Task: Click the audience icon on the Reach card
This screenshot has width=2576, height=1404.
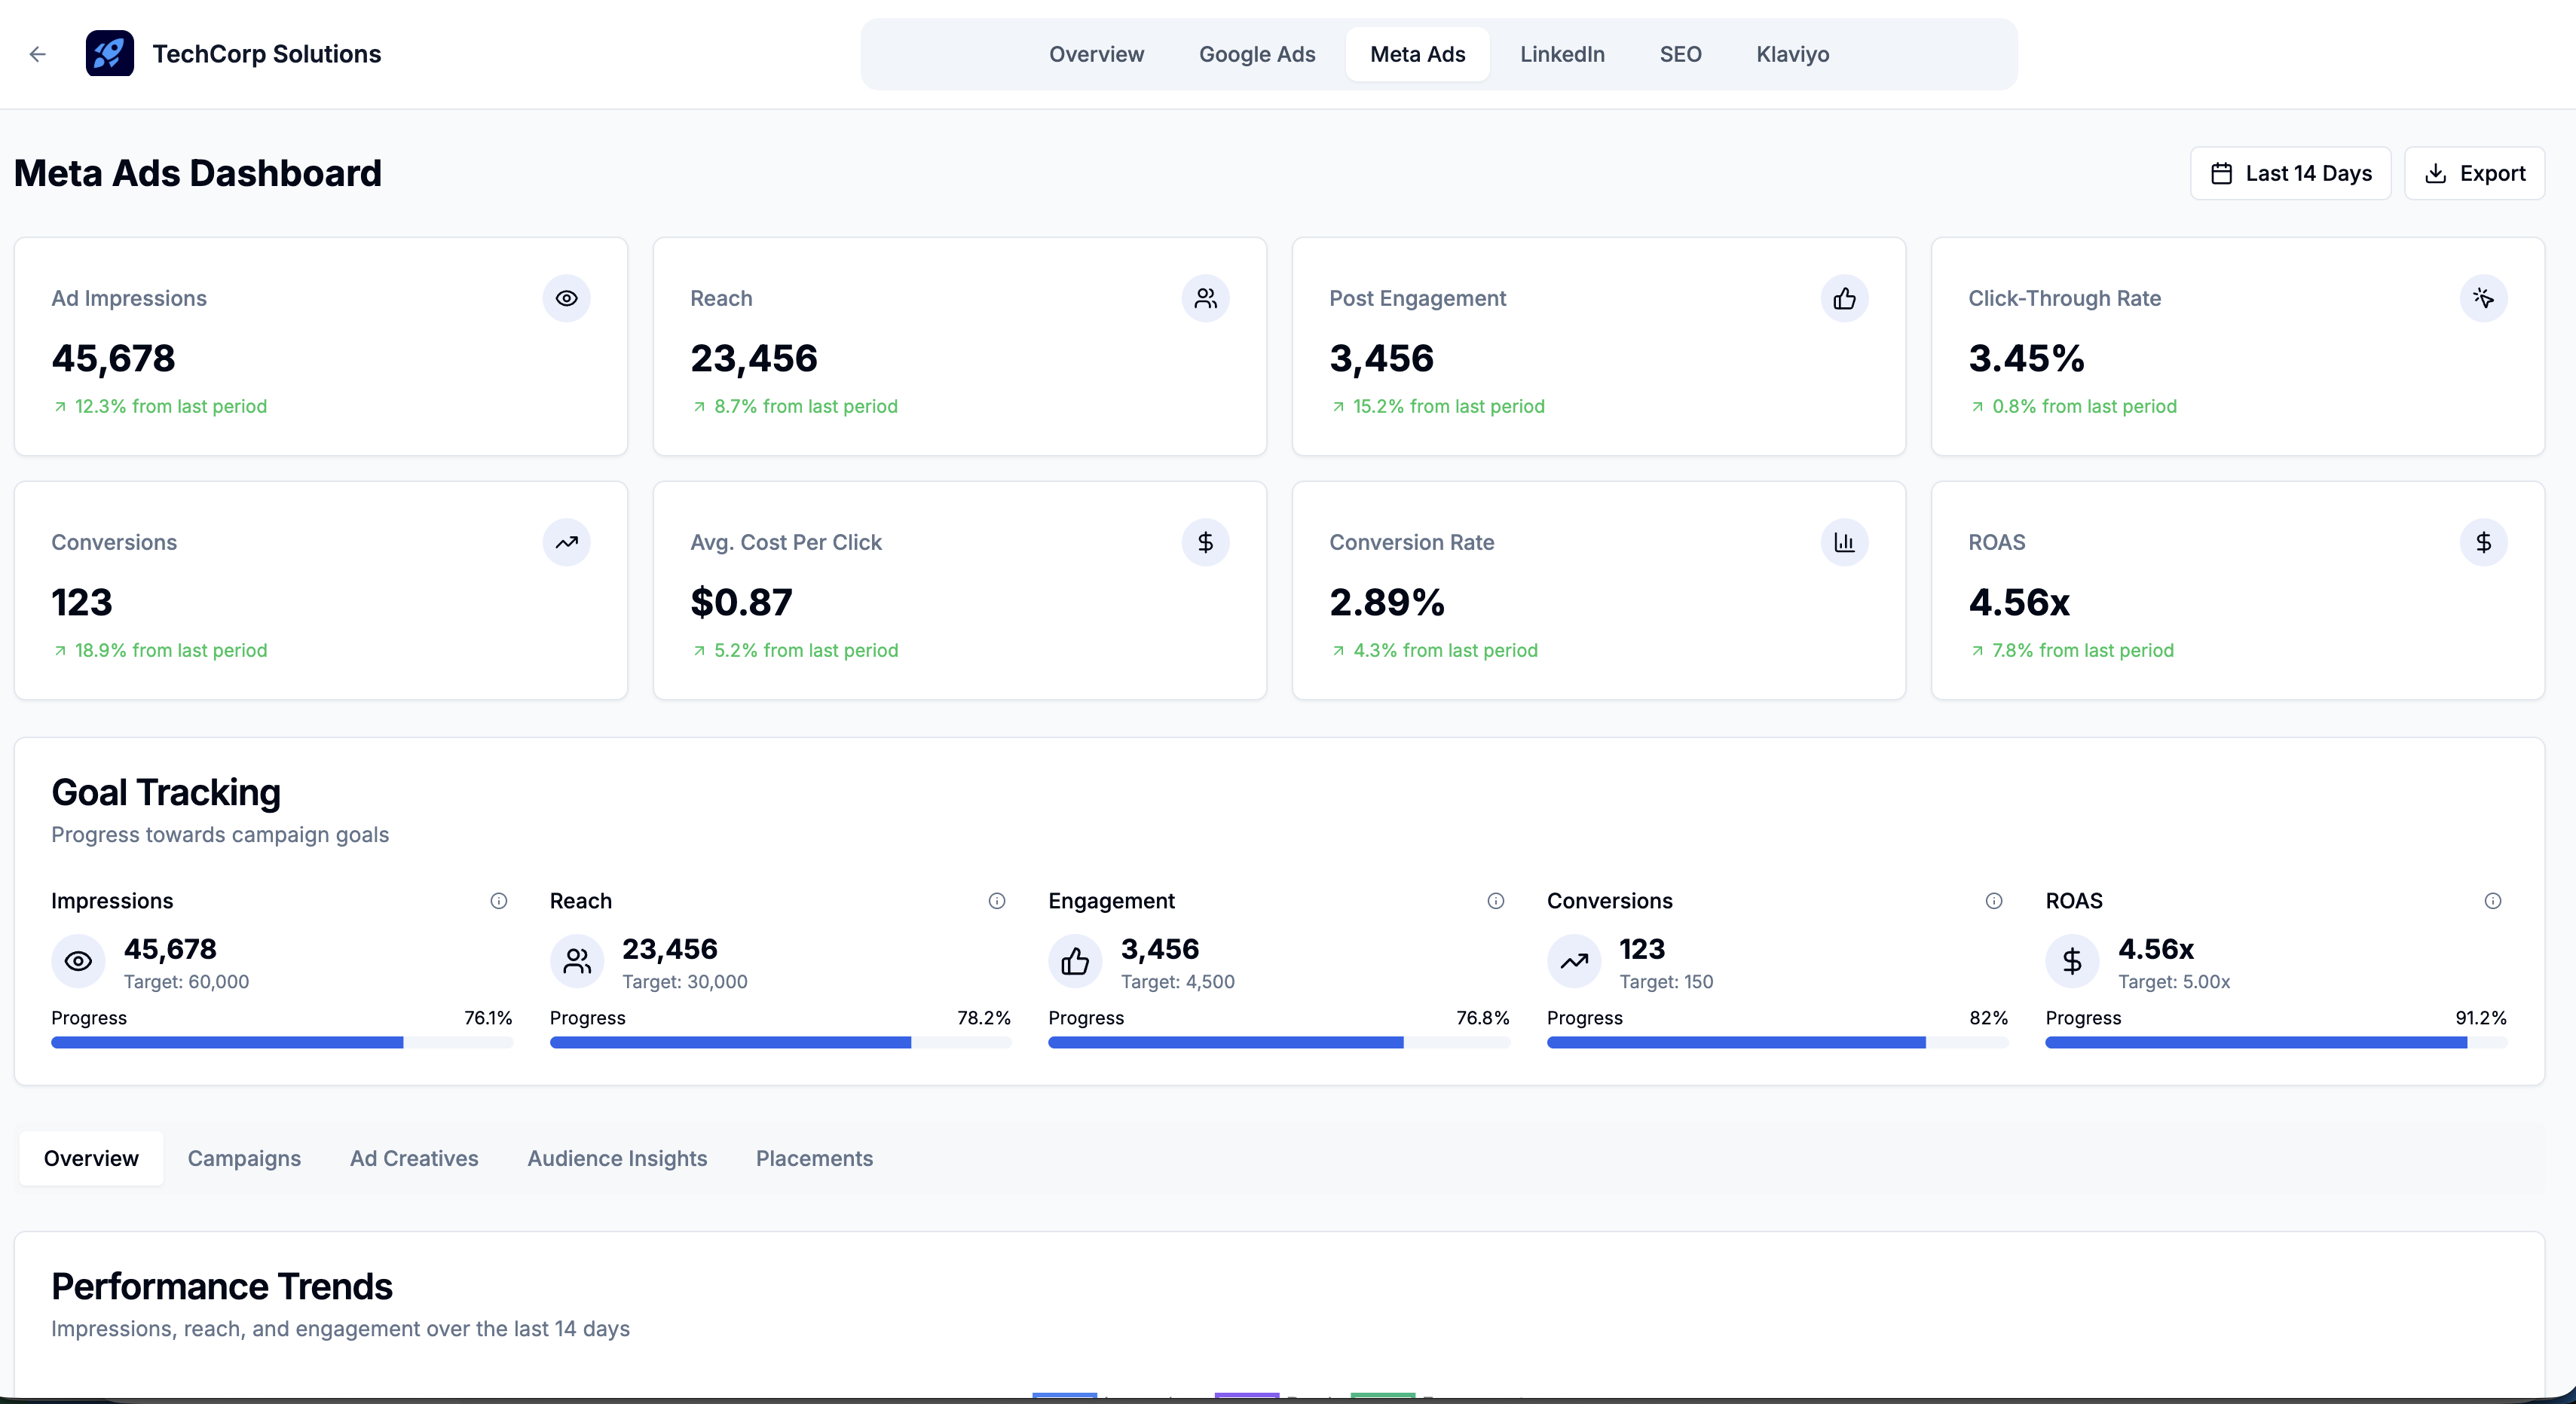Action: (x=1206, y=299)
